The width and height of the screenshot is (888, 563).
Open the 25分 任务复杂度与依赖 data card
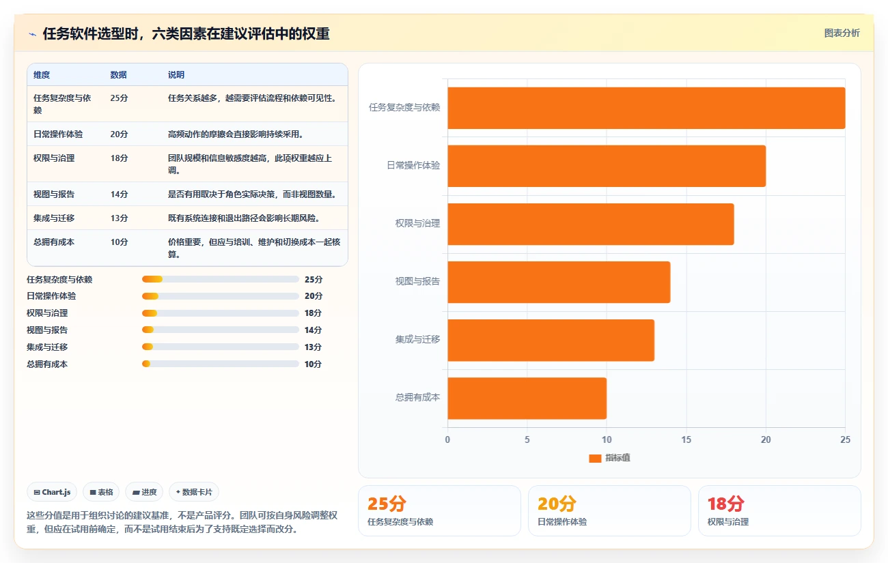click(x=439, y=510)
